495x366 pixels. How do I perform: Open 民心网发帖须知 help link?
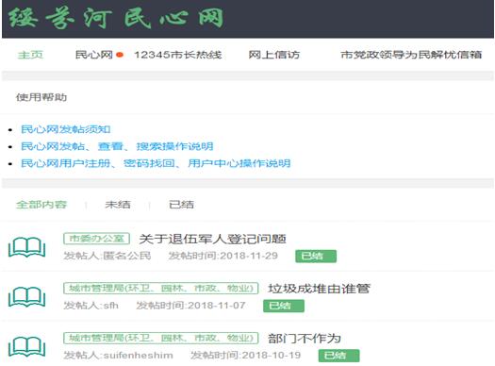(x=66, y=129)
